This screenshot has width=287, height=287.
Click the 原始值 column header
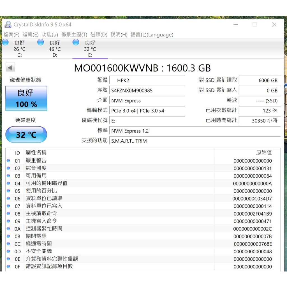(x=263, y=152)
